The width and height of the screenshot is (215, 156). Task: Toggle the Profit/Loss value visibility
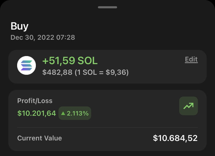point(36,113)
